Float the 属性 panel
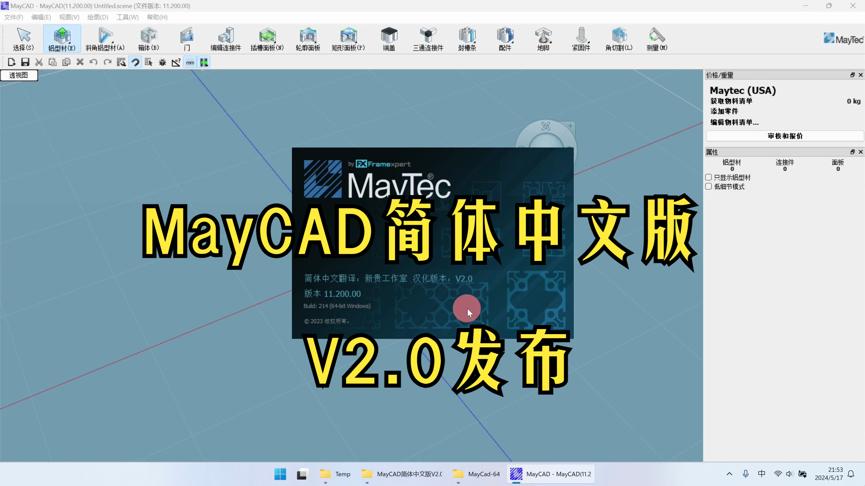This screenshot has height=486, width=865. [x=852, y=152]
